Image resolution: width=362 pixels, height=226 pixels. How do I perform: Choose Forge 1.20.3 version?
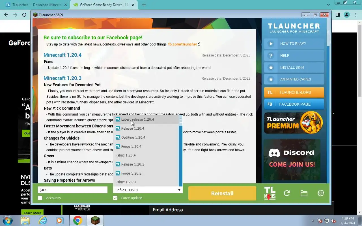(146, 173)
